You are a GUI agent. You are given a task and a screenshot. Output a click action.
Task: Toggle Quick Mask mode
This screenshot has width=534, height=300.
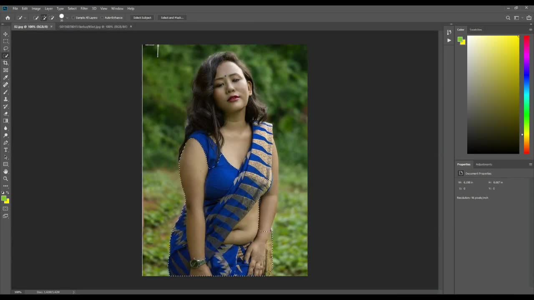click(x=5, y=209)
